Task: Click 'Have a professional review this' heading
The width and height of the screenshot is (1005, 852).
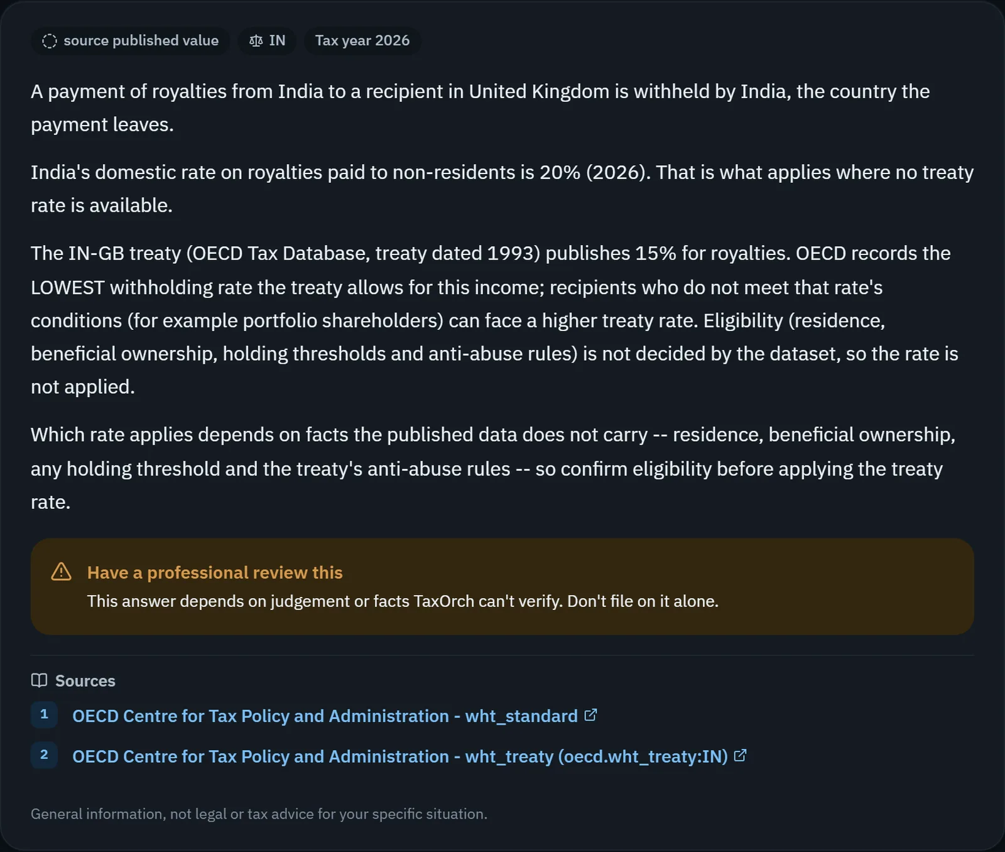Action: pyautogui.click(x=215, y=572)
